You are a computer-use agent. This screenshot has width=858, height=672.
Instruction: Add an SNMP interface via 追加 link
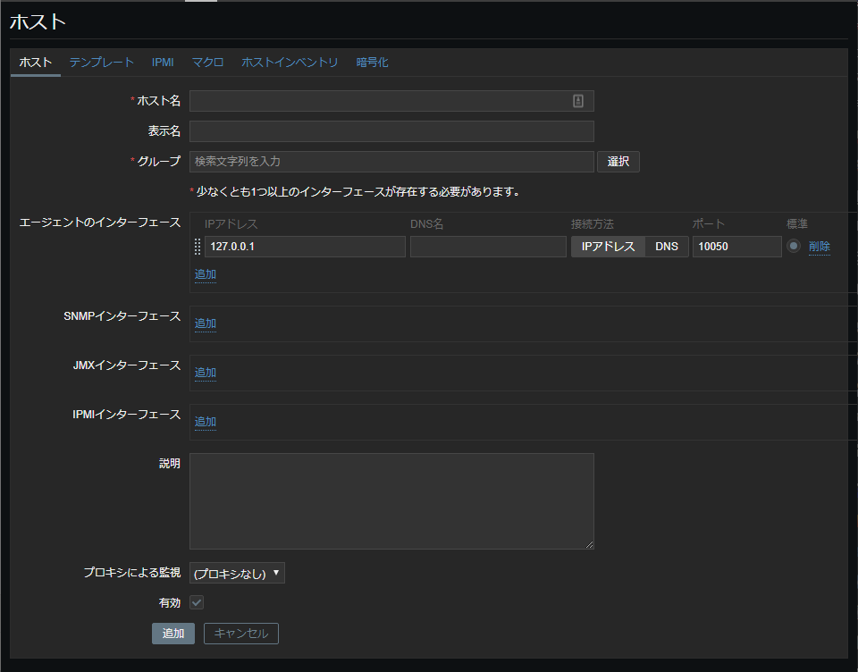pyautogui.click(x=206, y=323)
